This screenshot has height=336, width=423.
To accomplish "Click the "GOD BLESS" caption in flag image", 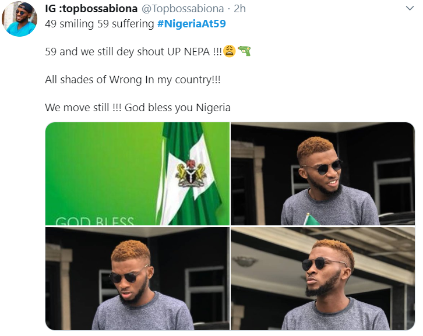I will 95,221.
